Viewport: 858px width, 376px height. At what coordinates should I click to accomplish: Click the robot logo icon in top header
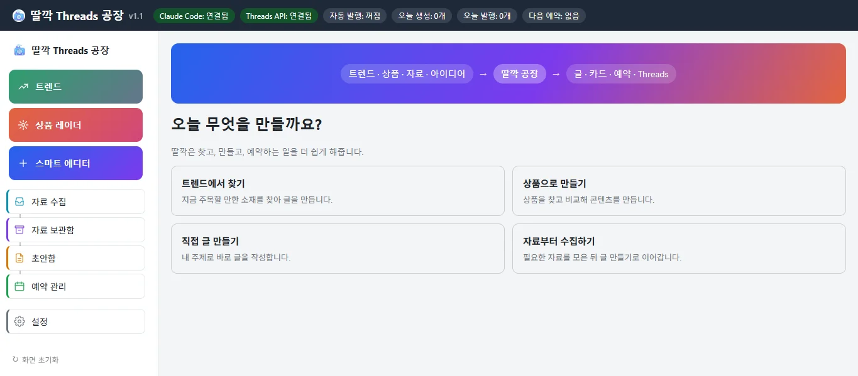(19, 16)
